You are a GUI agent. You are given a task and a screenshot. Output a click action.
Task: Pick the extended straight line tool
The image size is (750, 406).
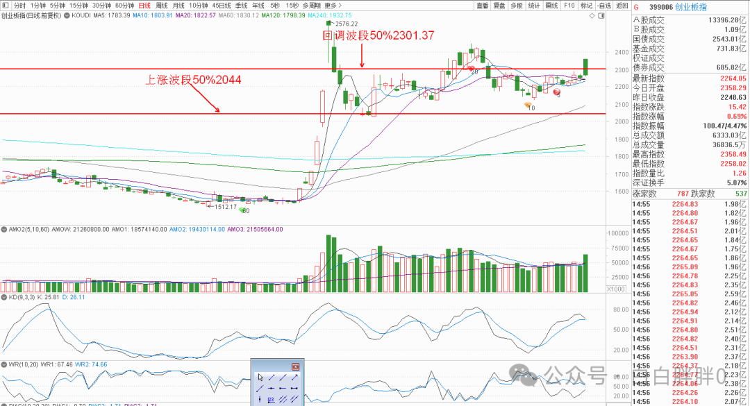point(283,378)
